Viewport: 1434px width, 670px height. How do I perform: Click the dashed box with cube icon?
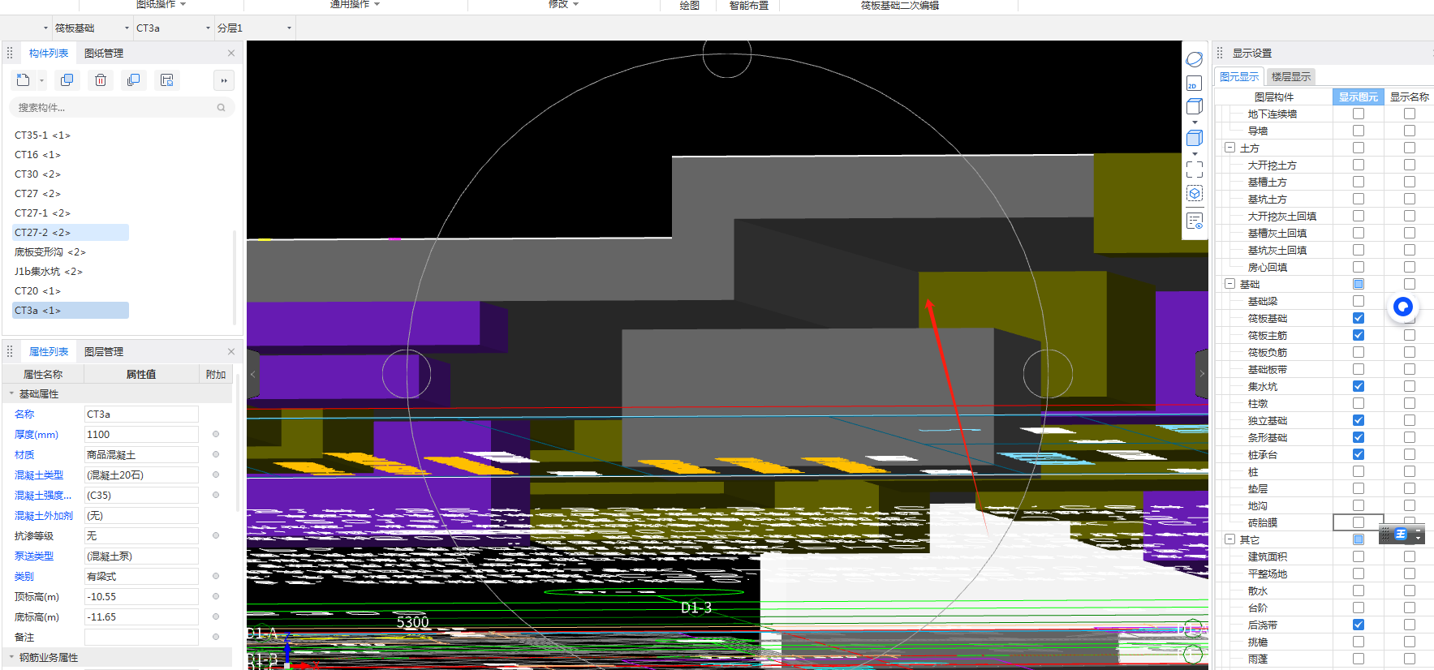(1195, 194)
